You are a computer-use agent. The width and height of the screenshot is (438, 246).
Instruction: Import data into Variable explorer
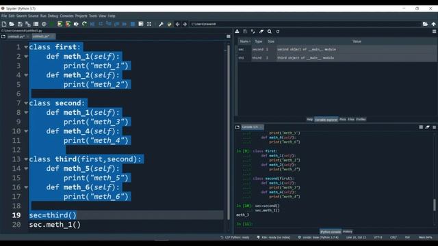pyautogui.click(x=237, y=31)
